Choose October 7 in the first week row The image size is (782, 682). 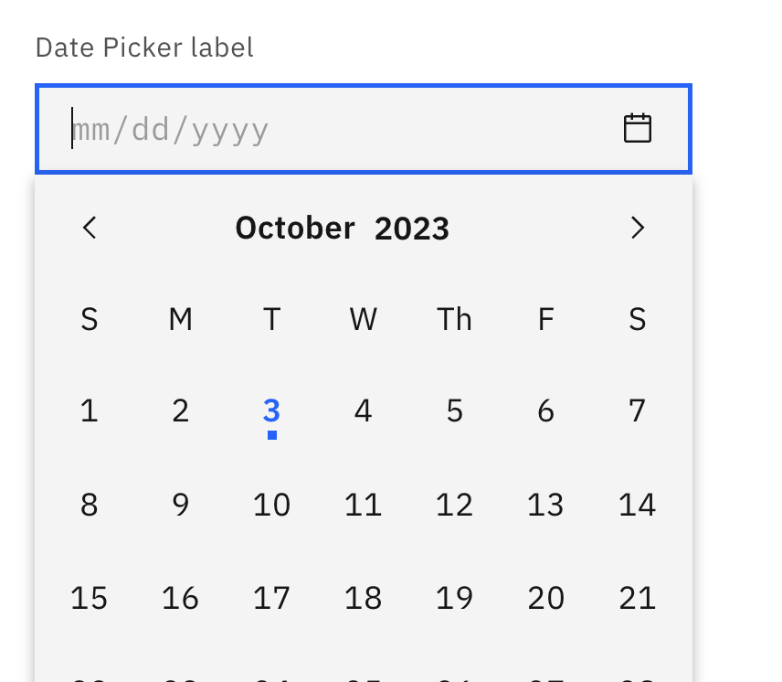coord(637,410)
